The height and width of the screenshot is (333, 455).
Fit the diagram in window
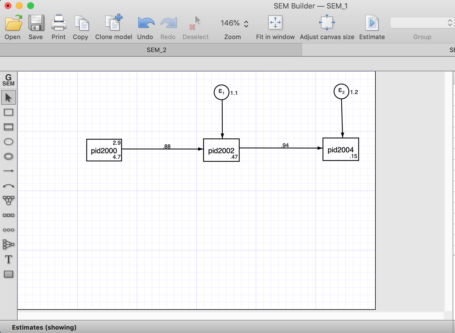[275, 22]
